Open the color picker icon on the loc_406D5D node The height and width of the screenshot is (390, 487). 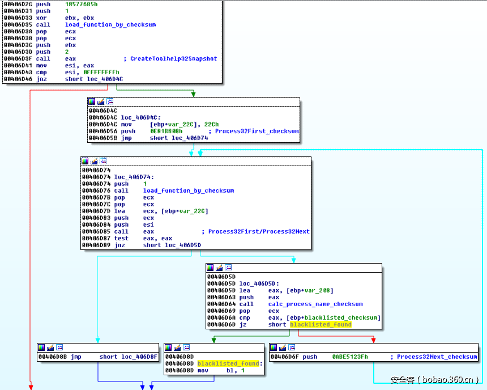(x=211, y=268)
